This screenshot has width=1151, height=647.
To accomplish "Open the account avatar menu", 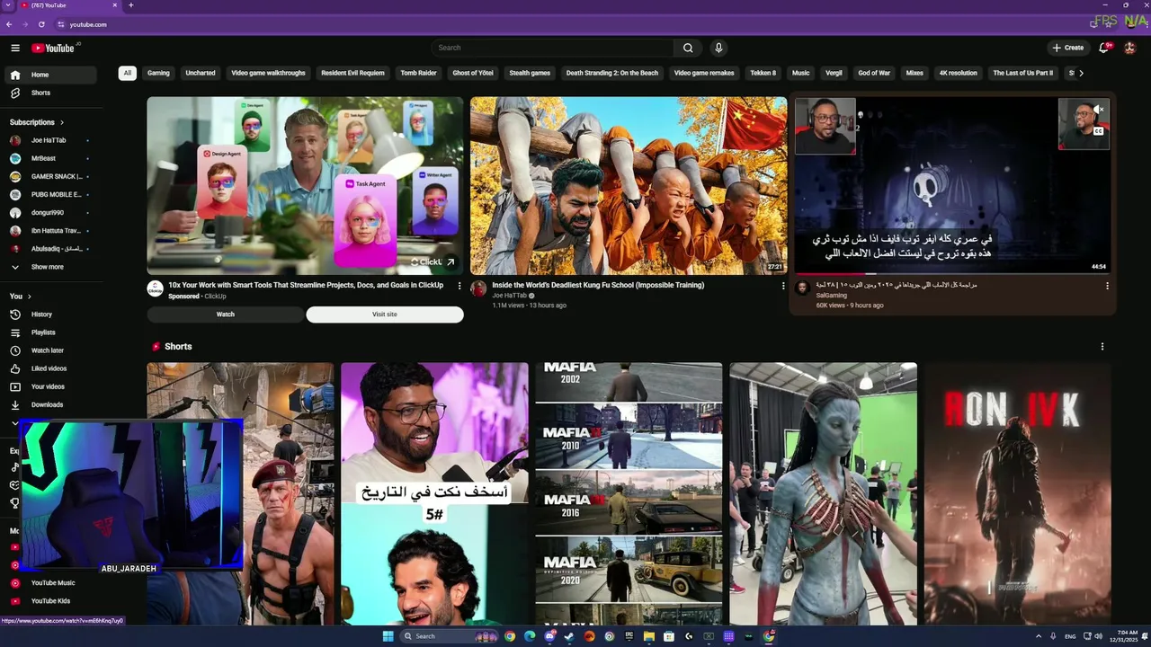I will (1130, 48).
